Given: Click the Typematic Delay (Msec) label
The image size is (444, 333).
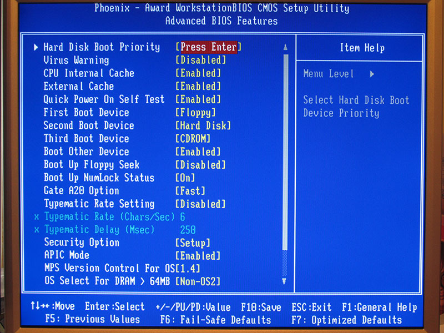Looking at the screenshot, I should tap(99, 230).
